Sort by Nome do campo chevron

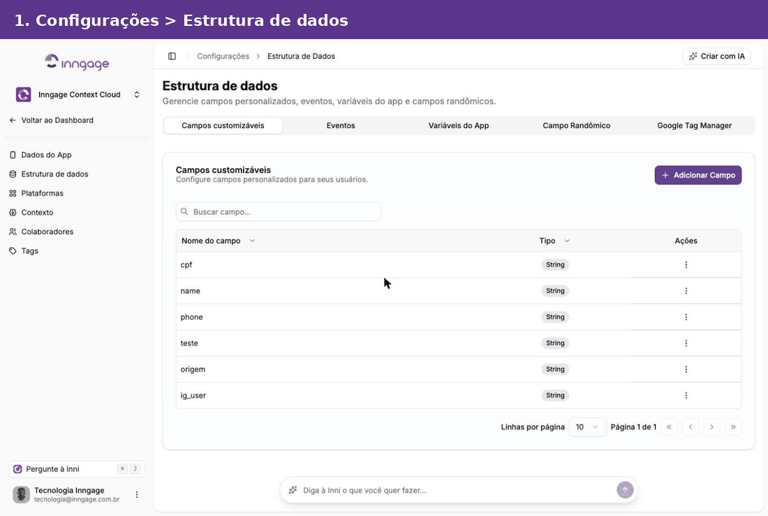click(x=252, y=241)
